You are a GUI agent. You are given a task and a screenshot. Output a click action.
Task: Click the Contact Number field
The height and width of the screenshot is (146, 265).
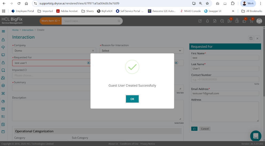click(225, 79)
